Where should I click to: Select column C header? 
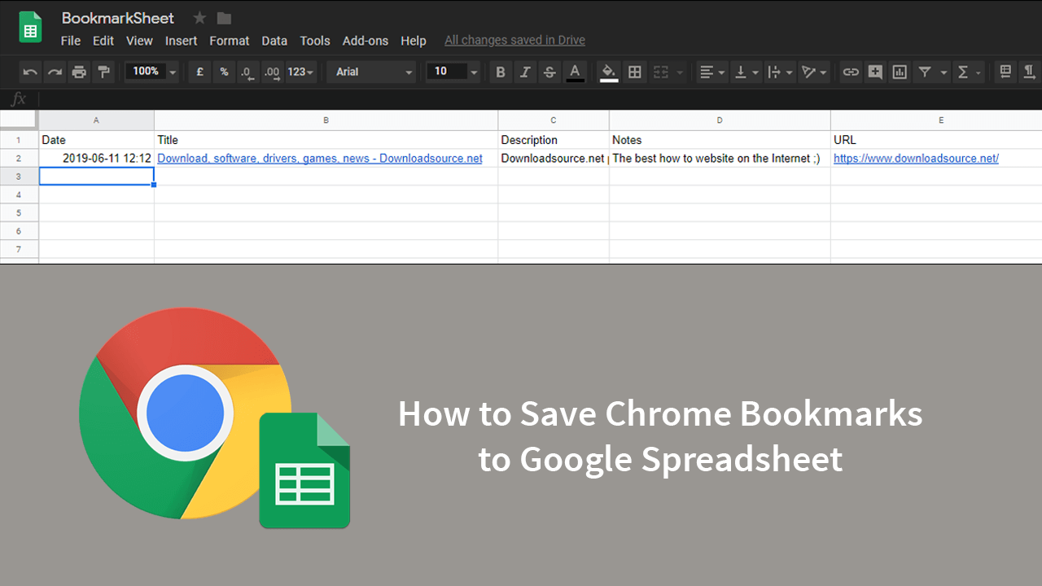click(554, 120)
